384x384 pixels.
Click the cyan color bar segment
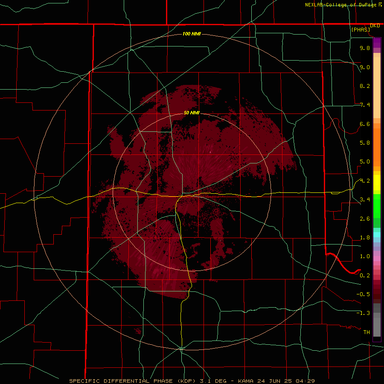click(x=377, y=235)
